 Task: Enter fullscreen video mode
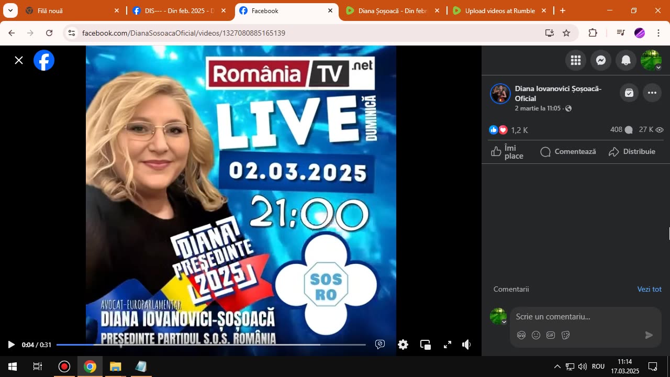click(x=448, y=345)
